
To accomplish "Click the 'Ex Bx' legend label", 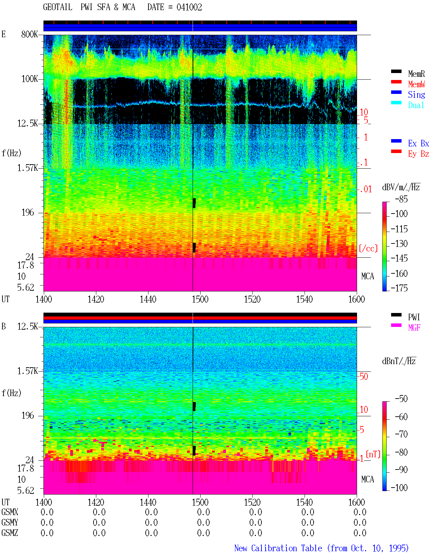I will coord(419,143).
